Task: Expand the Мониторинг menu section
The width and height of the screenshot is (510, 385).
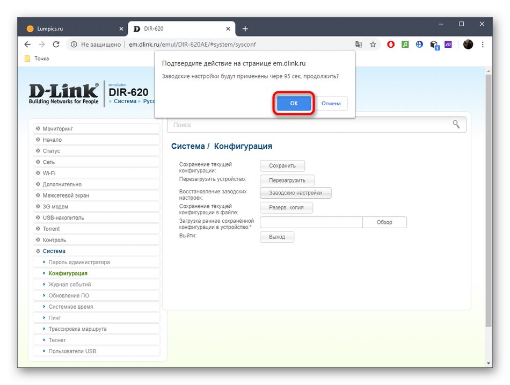Action: click(x=96, y=128)
